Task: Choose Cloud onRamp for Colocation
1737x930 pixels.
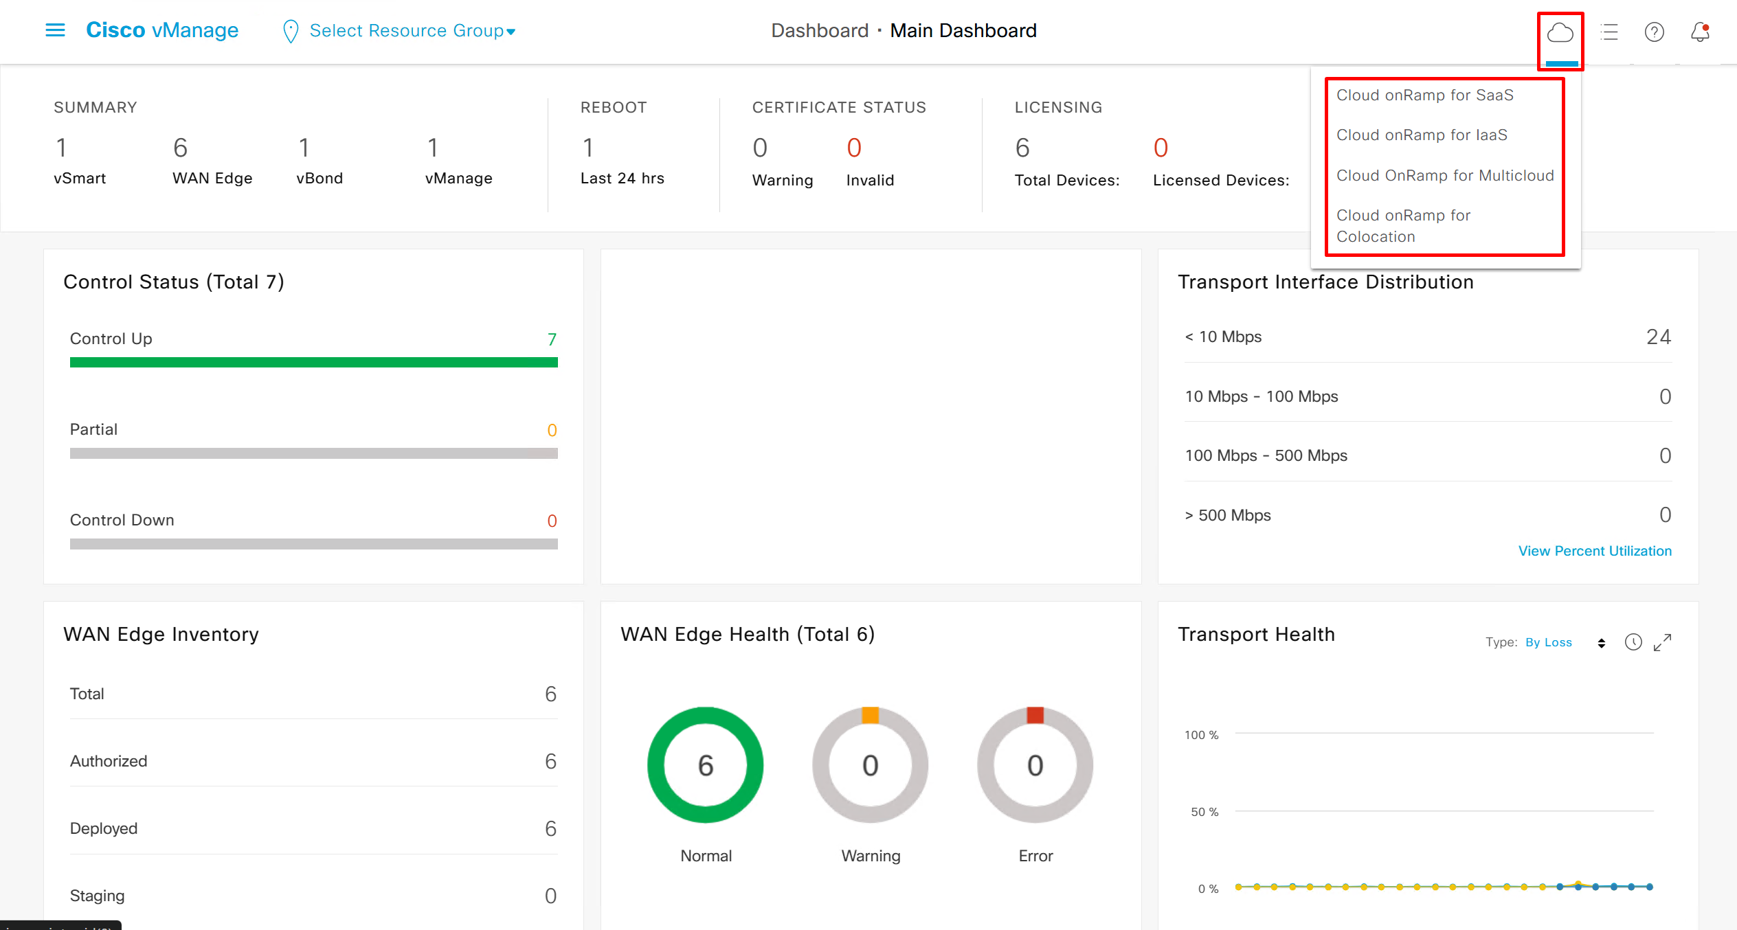Action: 1403,226
